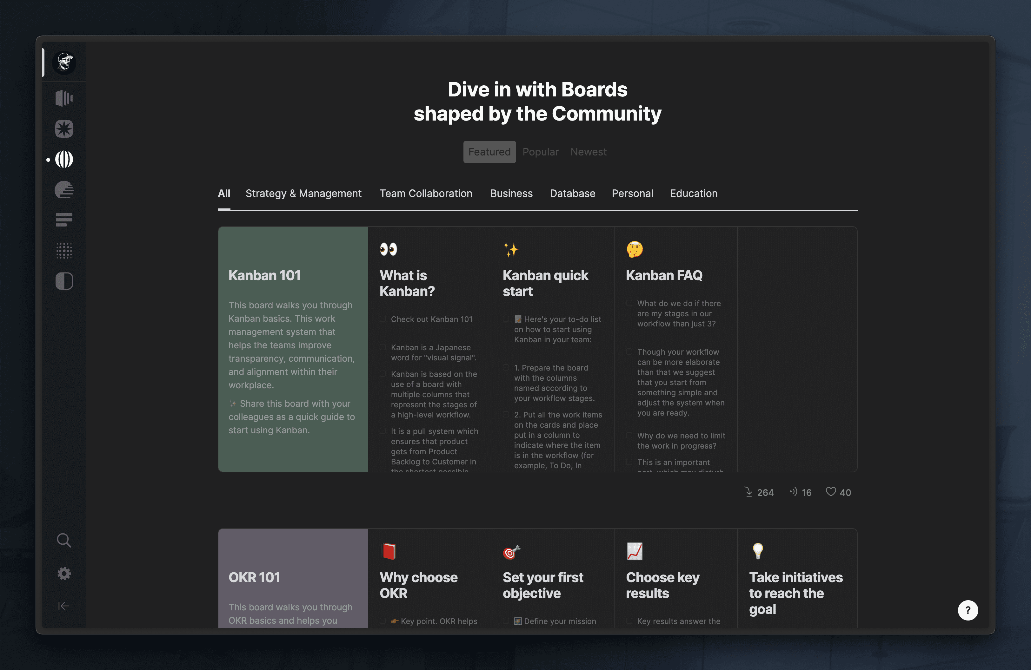
Task: Select the All category tab
Action: [224, 194]
